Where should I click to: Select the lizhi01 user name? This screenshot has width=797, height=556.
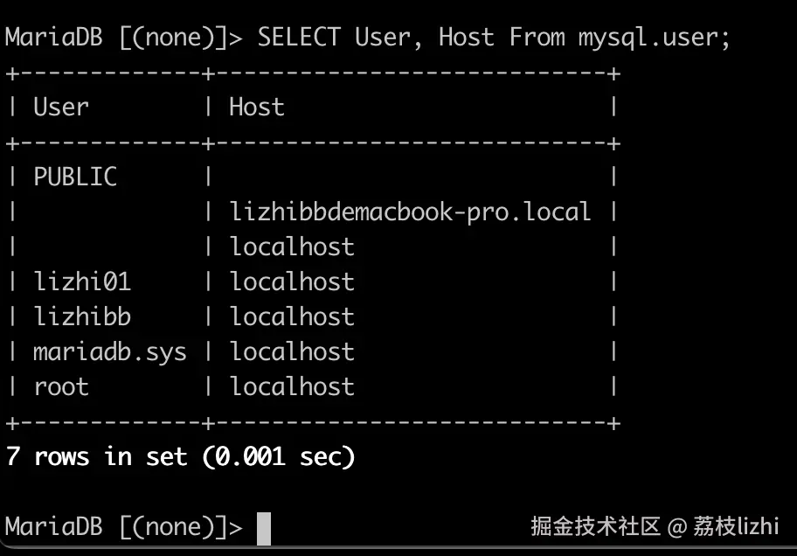pos(82,281)
